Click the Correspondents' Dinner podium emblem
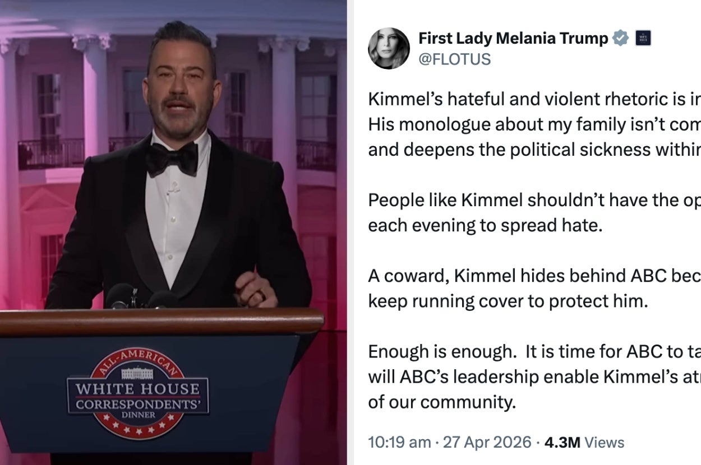701x465 pixels. 138,392
